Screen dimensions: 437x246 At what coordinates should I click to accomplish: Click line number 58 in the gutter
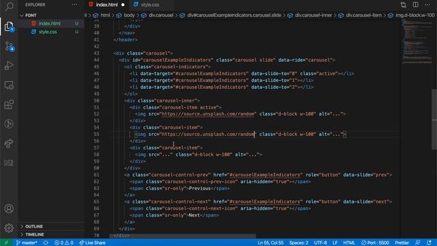click(x=96, y=154)
